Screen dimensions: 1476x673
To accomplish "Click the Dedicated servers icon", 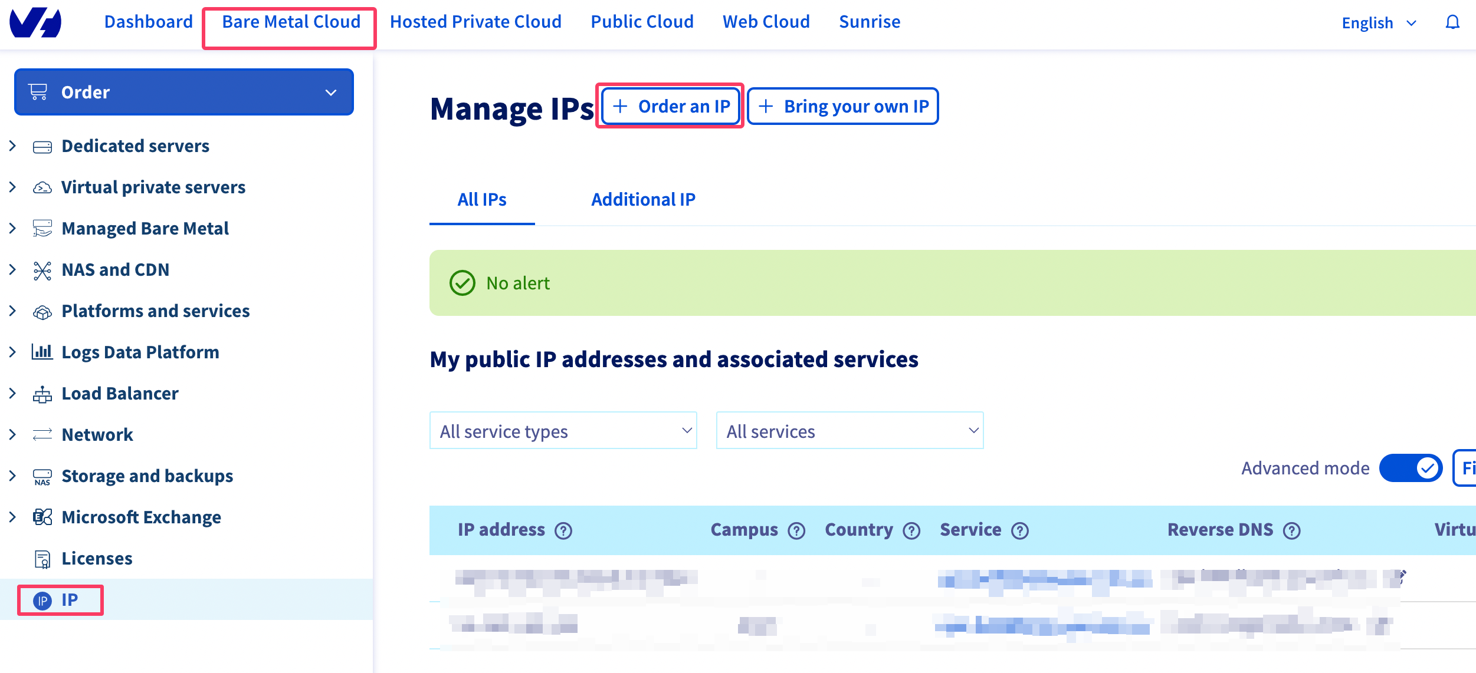I will 42,146.
